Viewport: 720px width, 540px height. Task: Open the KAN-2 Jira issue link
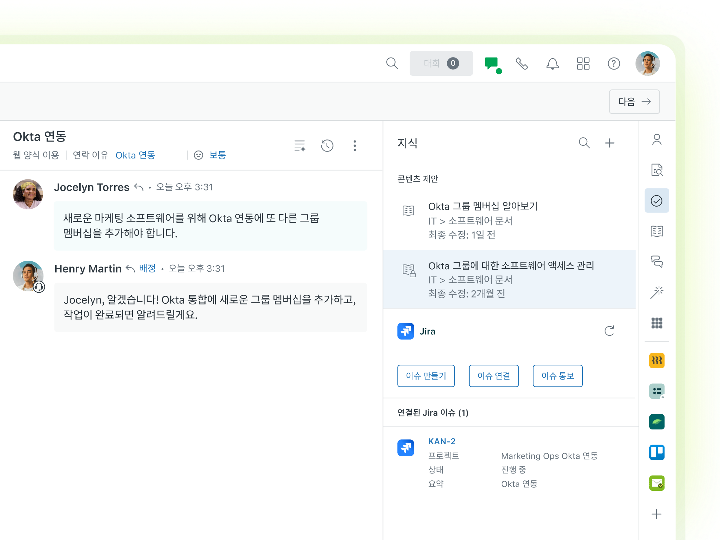442,442
